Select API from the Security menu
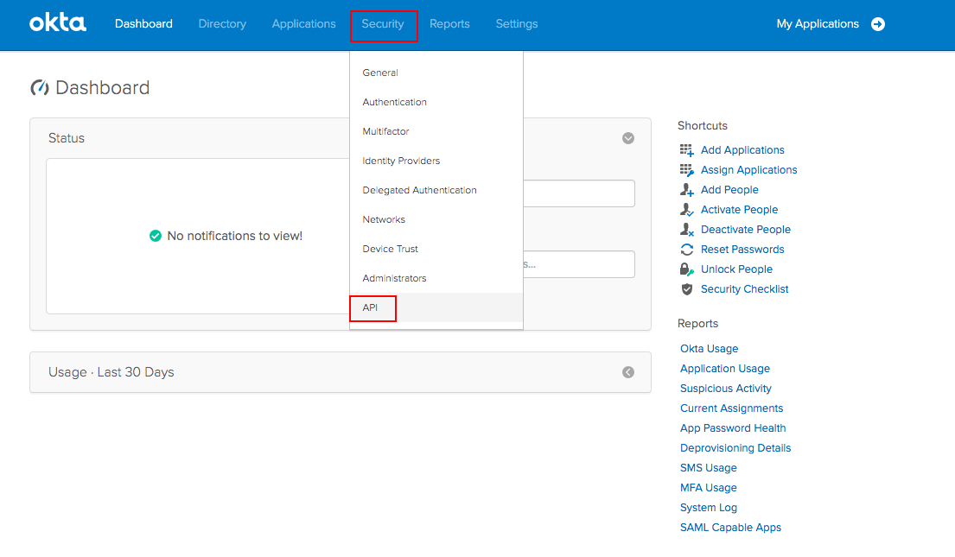This screenshot has width=955, height=557. [x=371, y=307]
